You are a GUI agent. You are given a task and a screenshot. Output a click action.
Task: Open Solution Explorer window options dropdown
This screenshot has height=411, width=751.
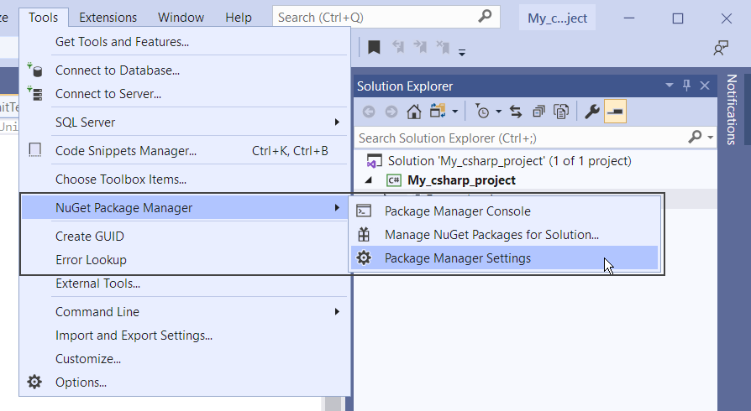[670, 86]
